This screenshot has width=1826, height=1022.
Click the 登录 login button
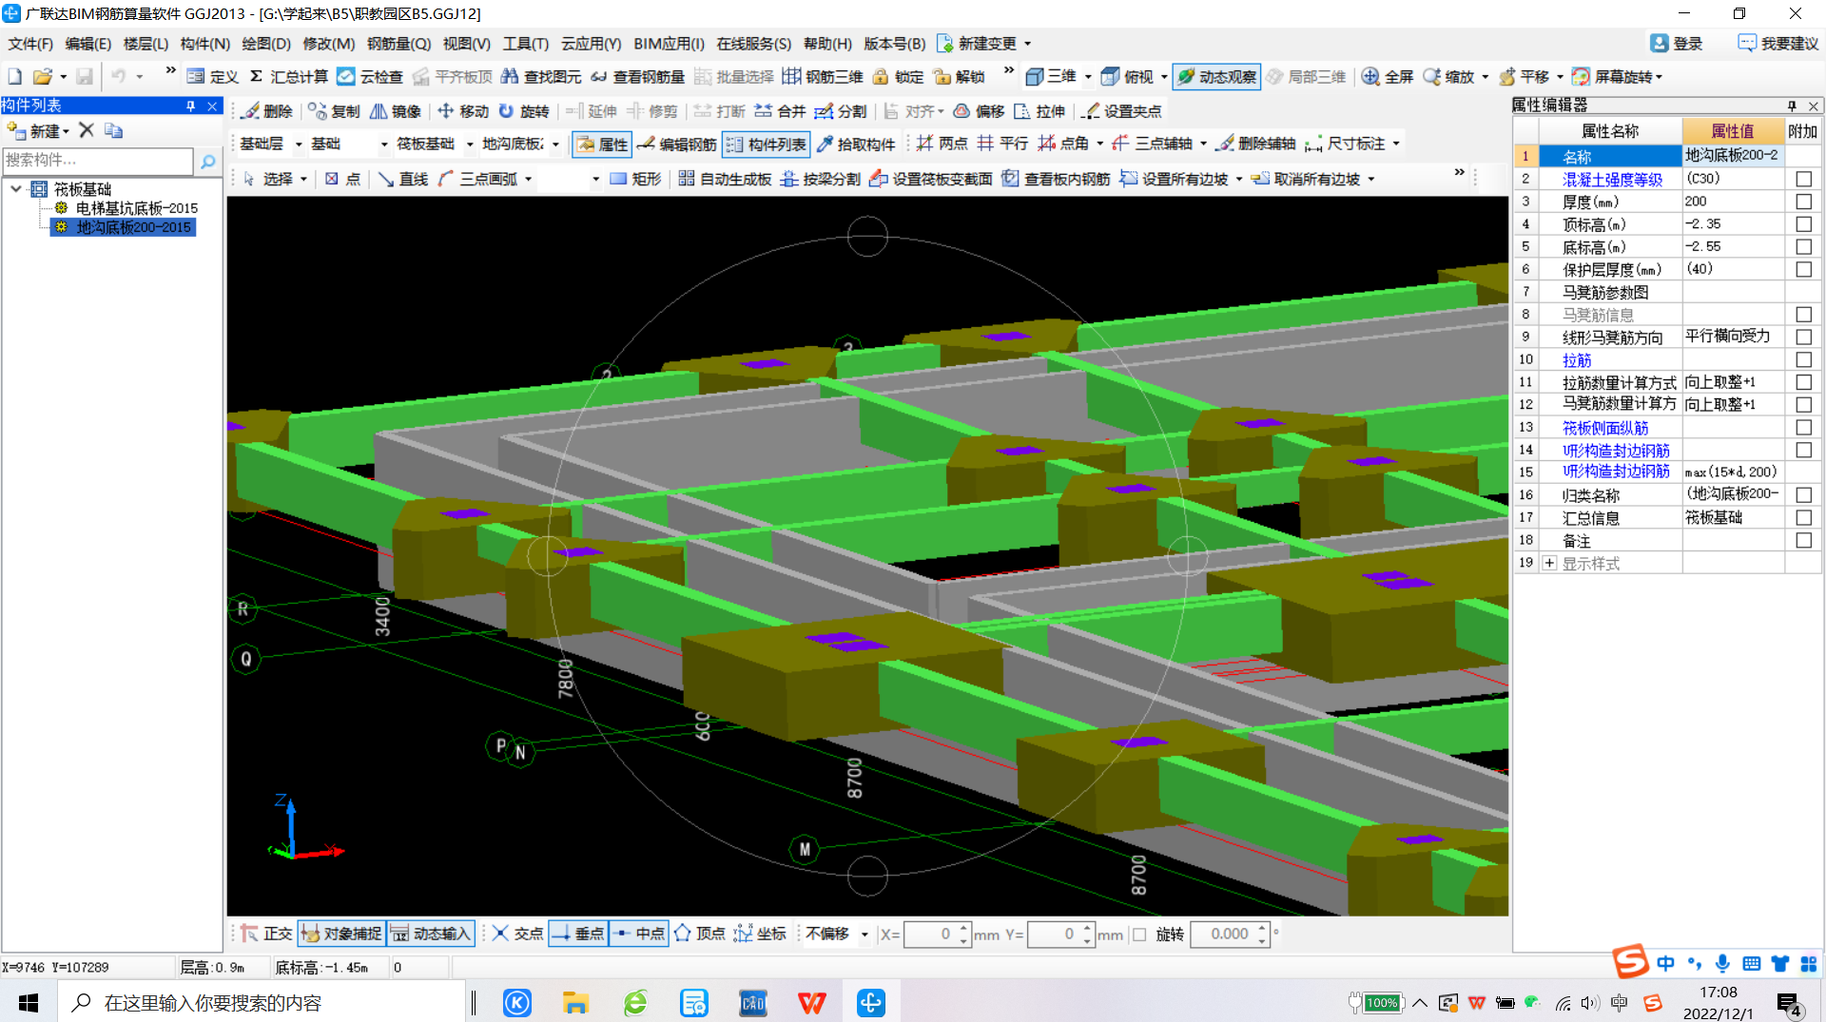tap(1677, 44)
